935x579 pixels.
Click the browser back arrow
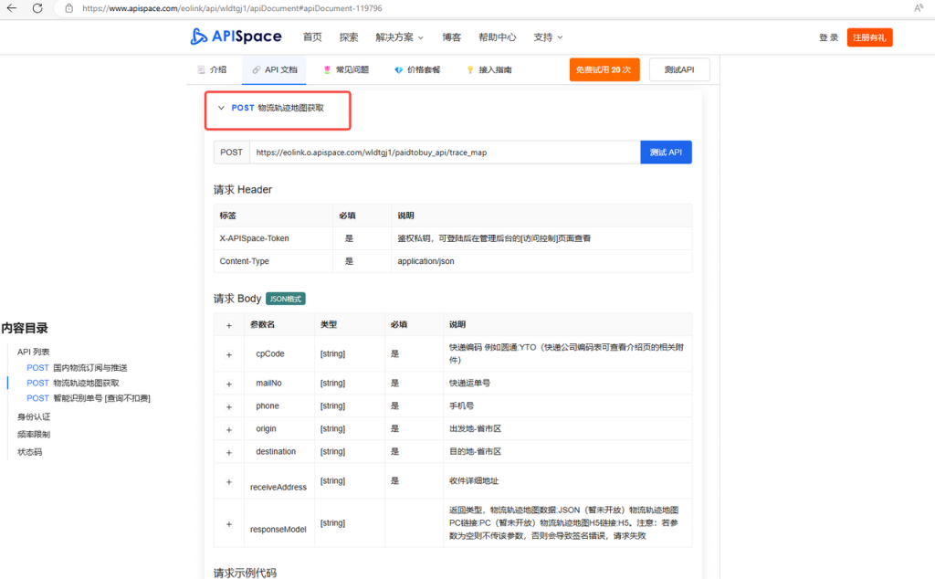tap(13, 9)
